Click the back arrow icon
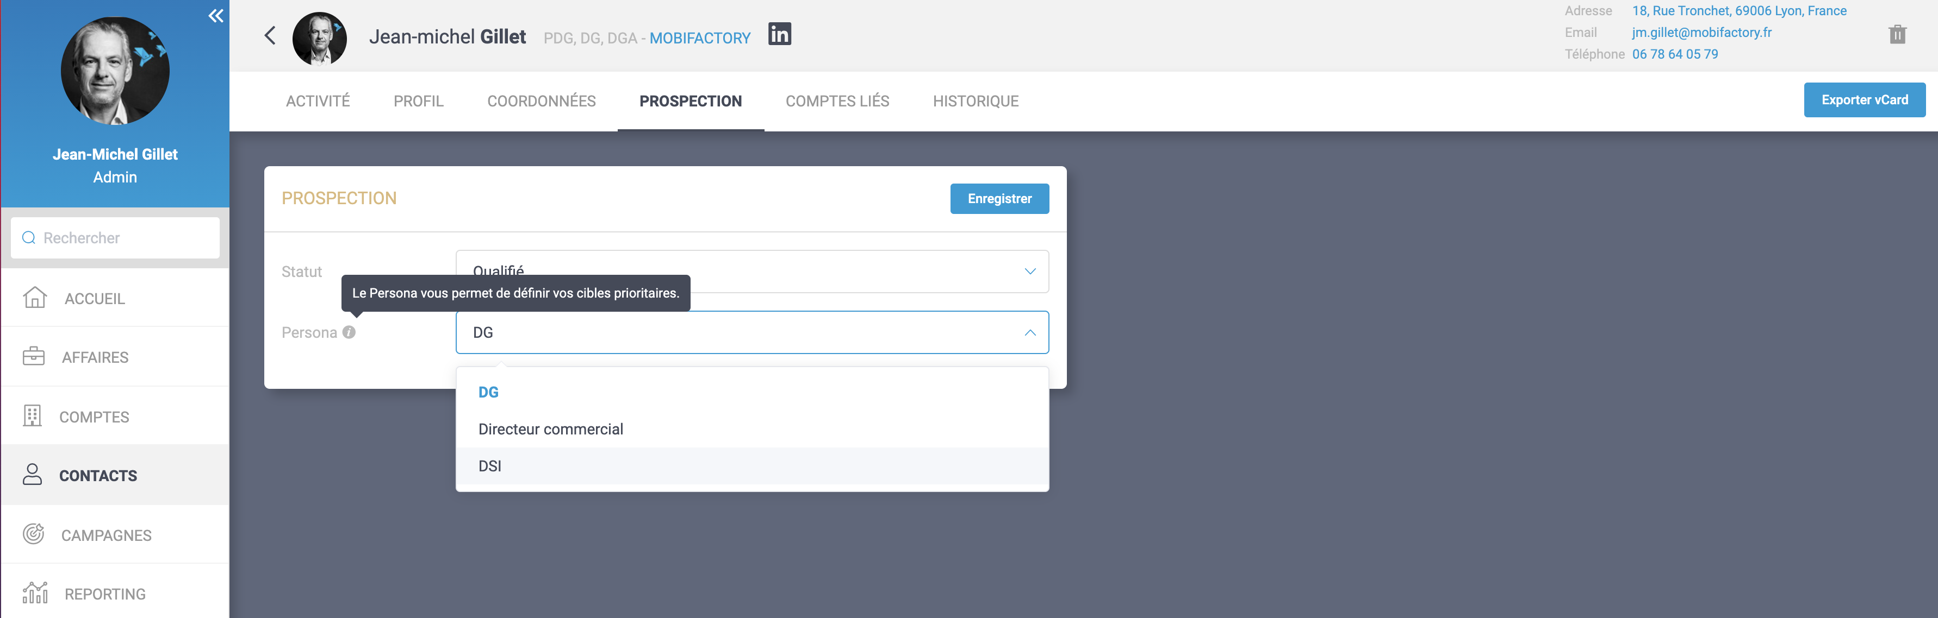The height and width of the screenshot is (618, 1938). [270, 35]
